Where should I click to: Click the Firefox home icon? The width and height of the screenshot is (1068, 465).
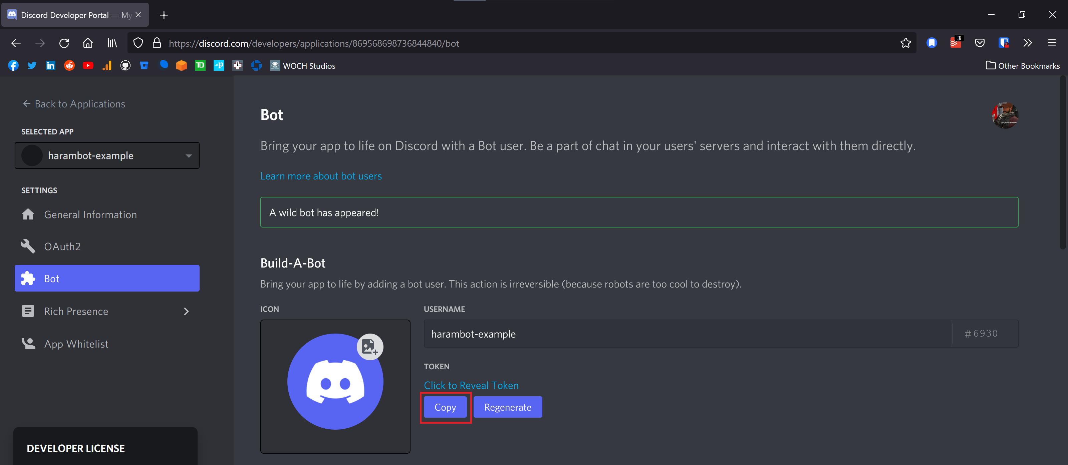pyautogui.click(x=87, y=43)
